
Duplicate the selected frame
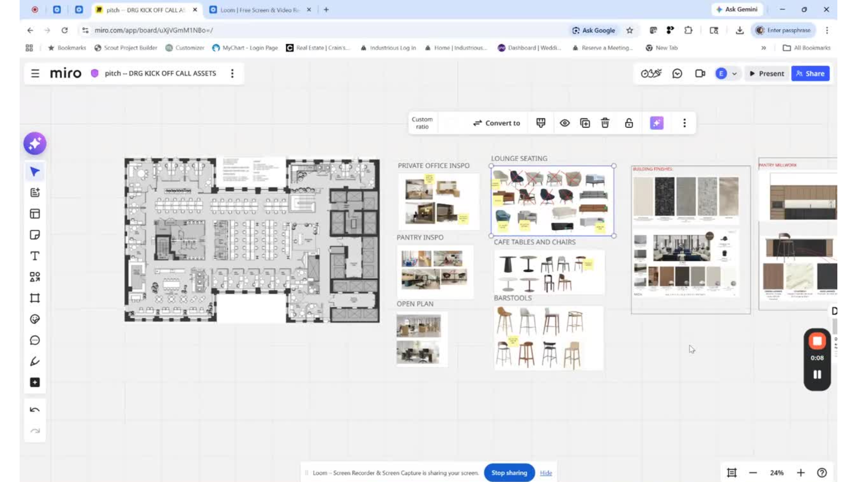585,123
